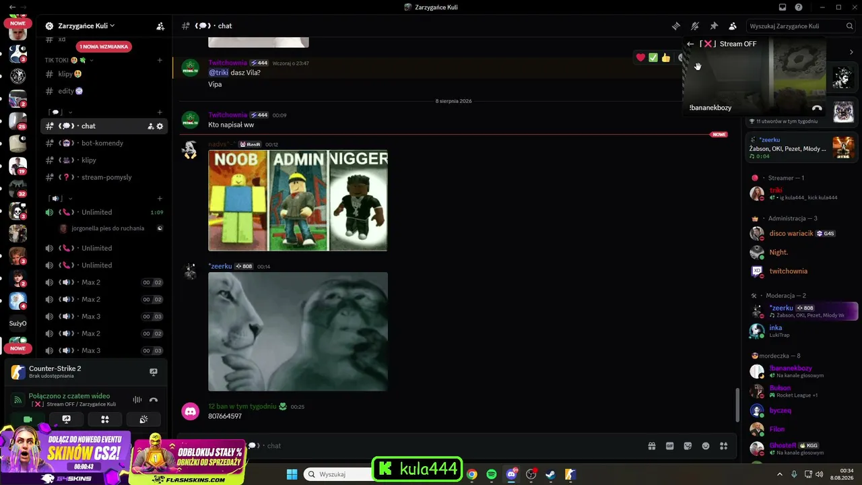The image size is (862, 485).
Task: Open the Help question mark icon
Action: pyautogui.click(x=799, y=7)
